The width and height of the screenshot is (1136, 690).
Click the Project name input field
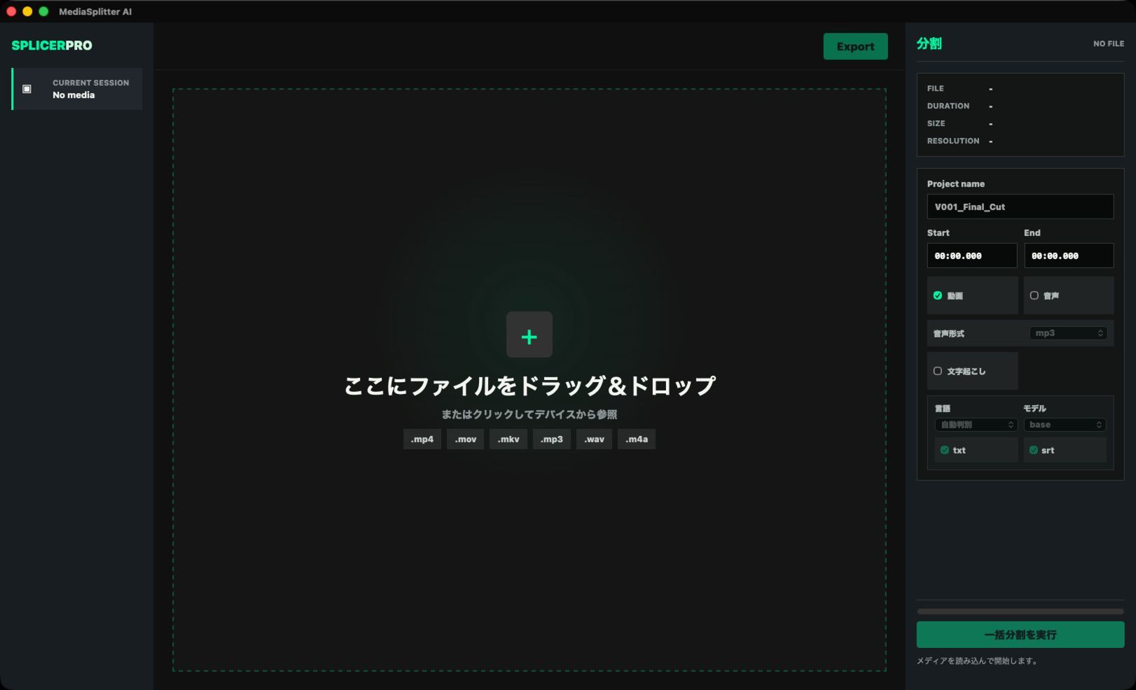pos(1020,206)
